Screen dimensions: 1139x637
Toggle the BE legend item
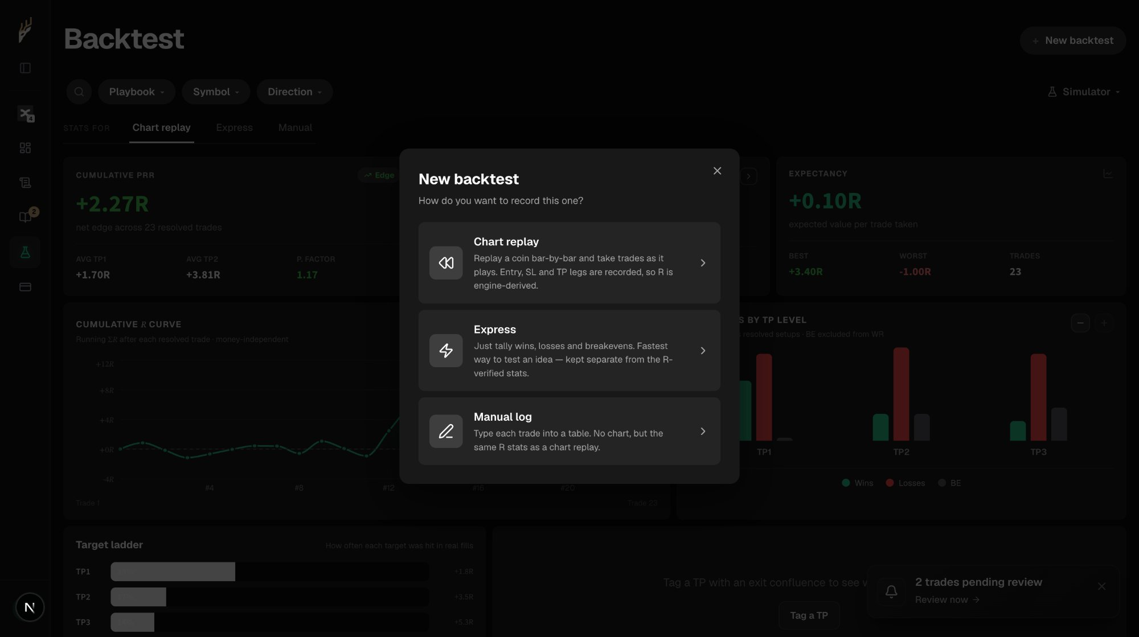949,483
